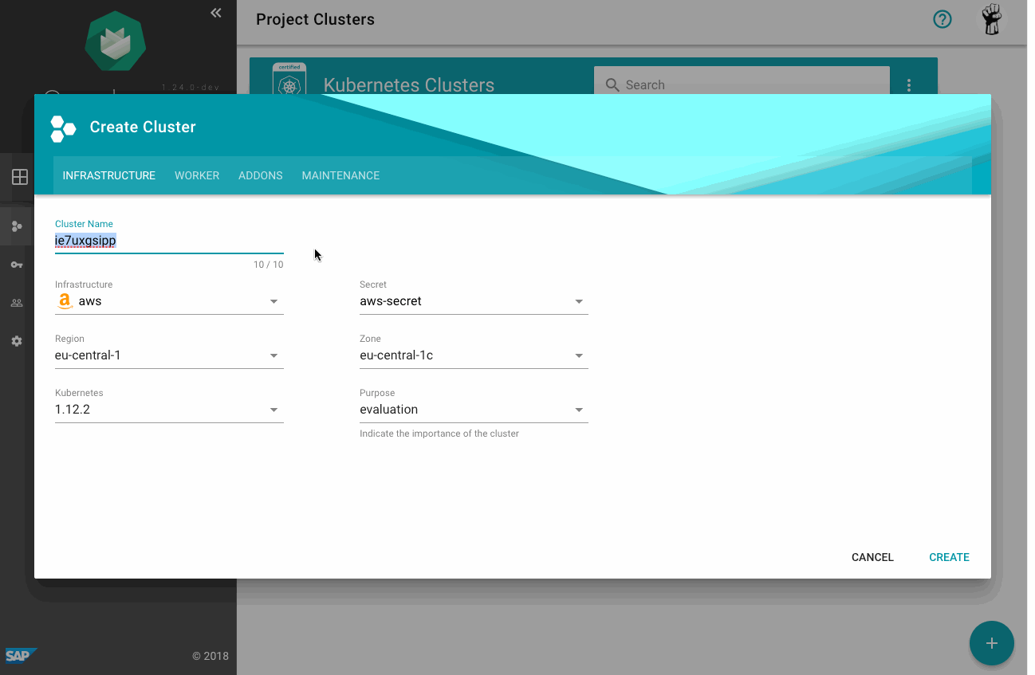This screenshot has height=675, width=1035.
Task: Select the clusters icon in the sidebar
Action: [x=17, y=226]
